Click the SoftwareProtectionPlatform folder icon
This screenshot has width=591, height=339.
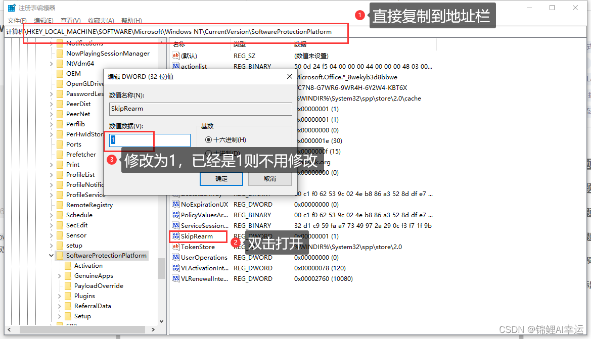click(x=60, y=255)
